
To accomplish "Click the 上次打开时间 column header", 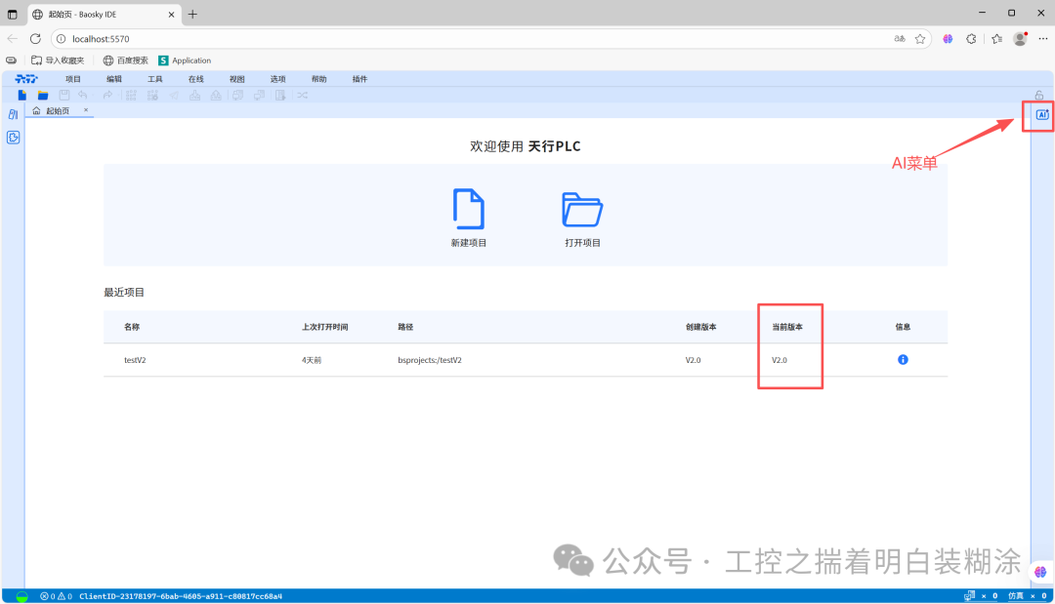I will (325, 327).
